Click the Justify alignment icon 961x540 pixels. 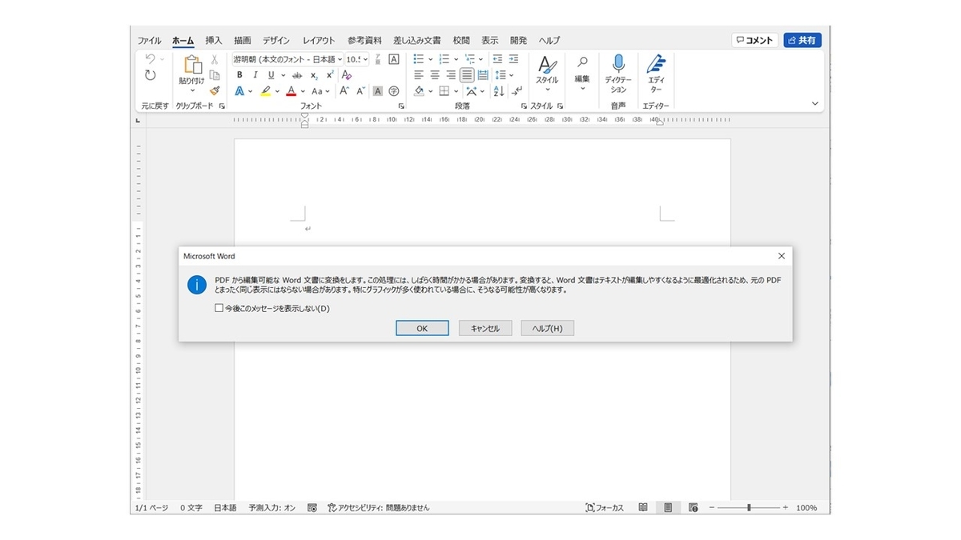(467, 75)
